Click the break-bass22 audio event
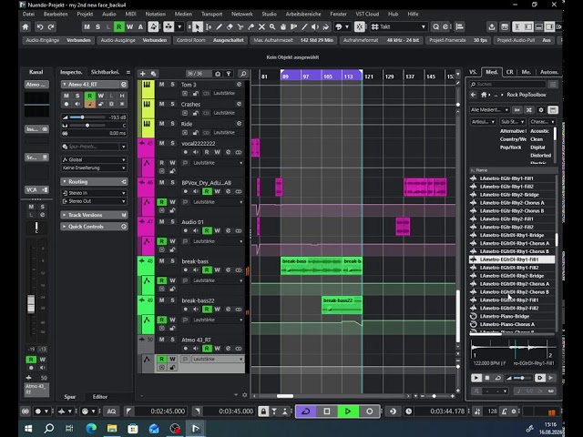Image resolution: width=583 pixels, height=437 pixels. [x=342, y=305]
